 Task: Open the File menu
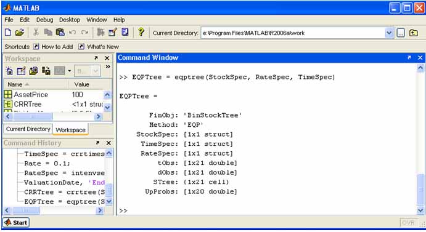pyautogui.click(x=9, y=20)
